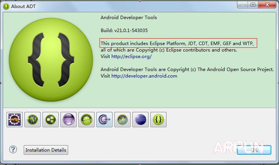
Task: Click the WTP feature icon
Action: click(15, 120)
